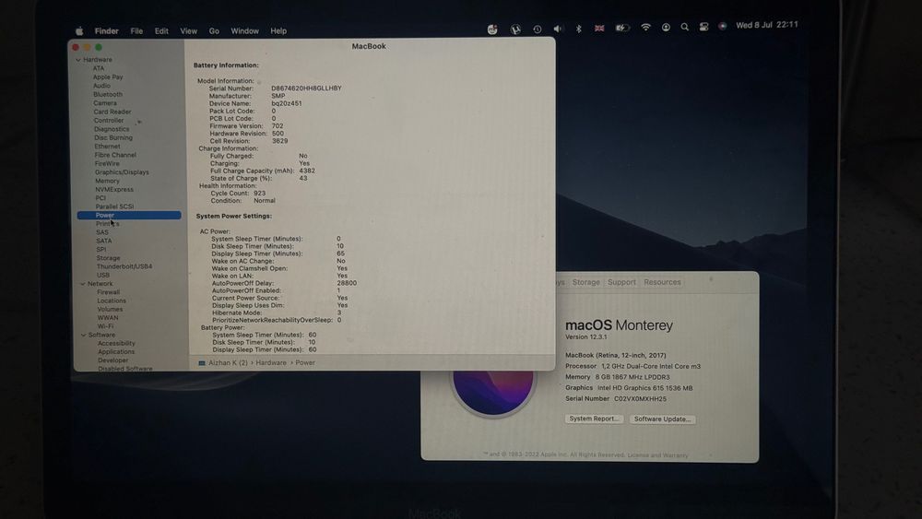Select Firewall under Network
This screenshot has height=519, width=922.
click(x=108, y=292)
